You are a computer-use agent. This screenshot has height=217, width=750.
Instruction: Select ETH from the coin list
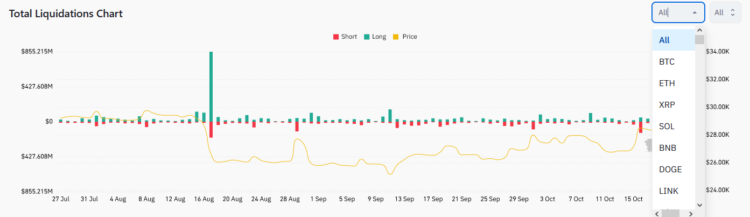click(x=674, y=83)
